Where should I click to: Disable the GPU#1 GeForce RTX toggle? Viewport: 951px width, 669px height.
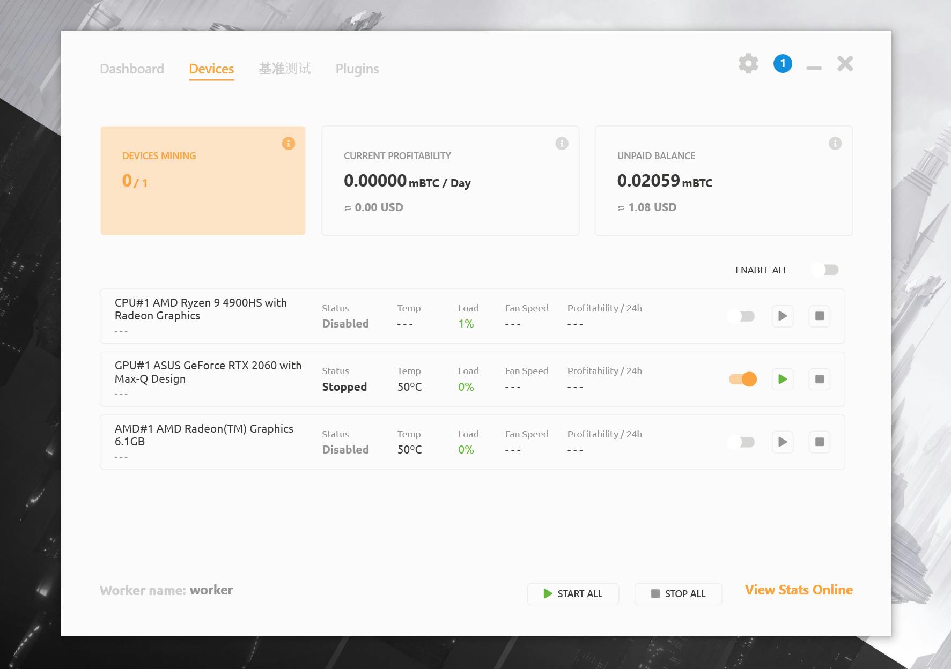pos(742,380)
